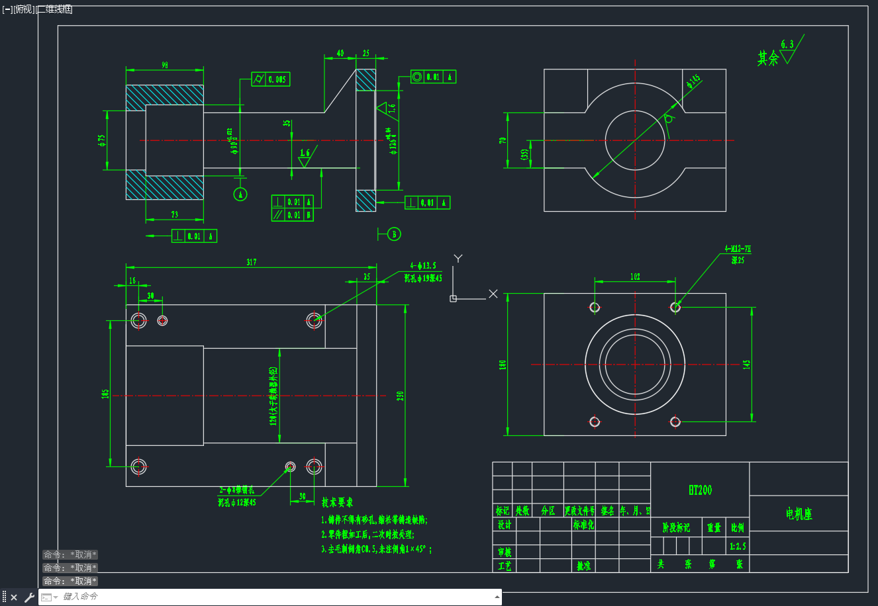The width and height of the screenshot is (878, 606).
Task: Select the 317 length dimension text
Action: coord(252,263)
